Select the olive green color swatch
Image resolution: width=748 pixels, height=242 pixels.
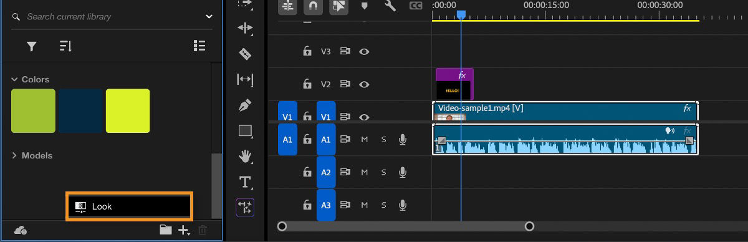pos(34,111)
